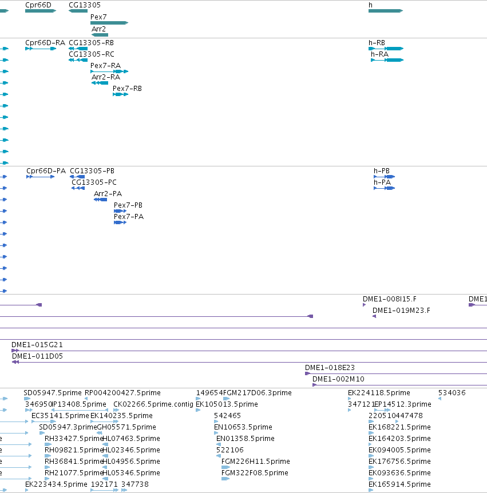Select the h-PA protein label
Image resolution: width=487 pixels, height=493 pixels.
(x=382, y=182)
